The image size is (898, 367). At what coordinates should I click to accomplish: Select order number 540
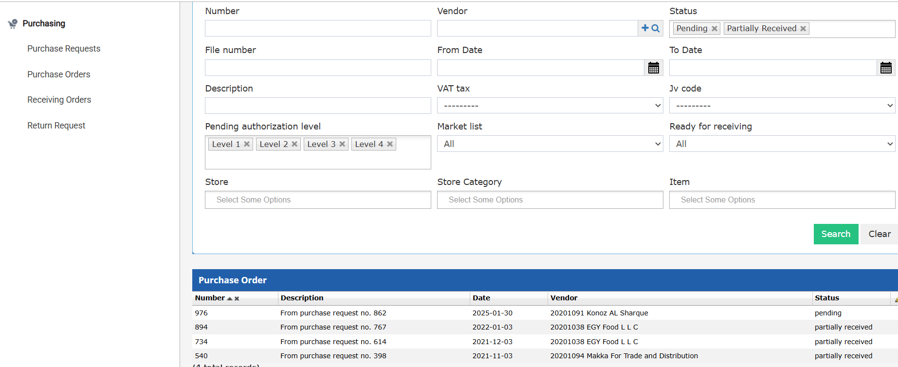point(201,356)
